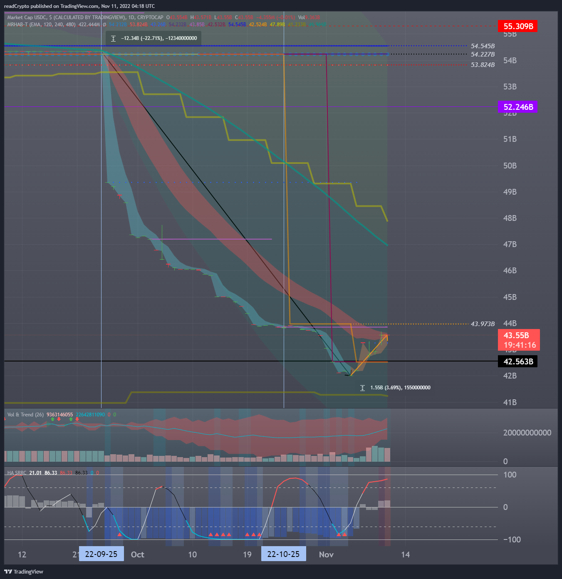Click the rightmost red down arrow in Vol & Trend
Image resolution: width=562 pixels, height=579 pixels.
77,419
